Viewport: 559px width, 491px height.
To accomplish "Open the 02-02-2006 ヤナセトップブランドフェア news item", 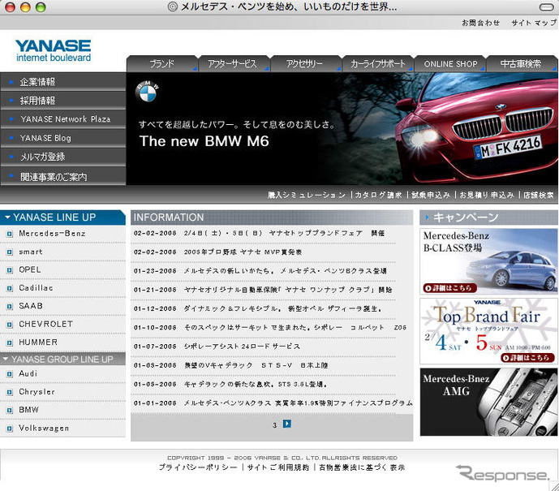I will tap(259, 233).
